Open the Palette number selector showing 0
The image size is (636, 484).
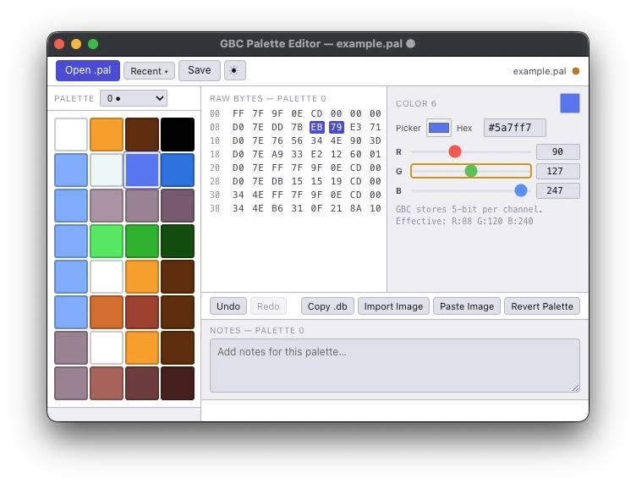134,98
